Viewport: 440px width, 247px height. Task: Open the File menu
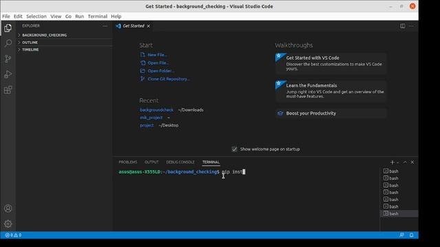(6, 16)
